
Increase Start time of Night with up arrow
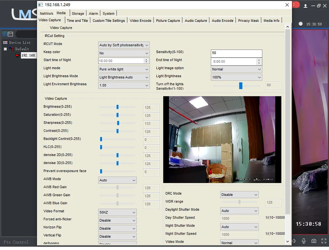coord(146,59)
